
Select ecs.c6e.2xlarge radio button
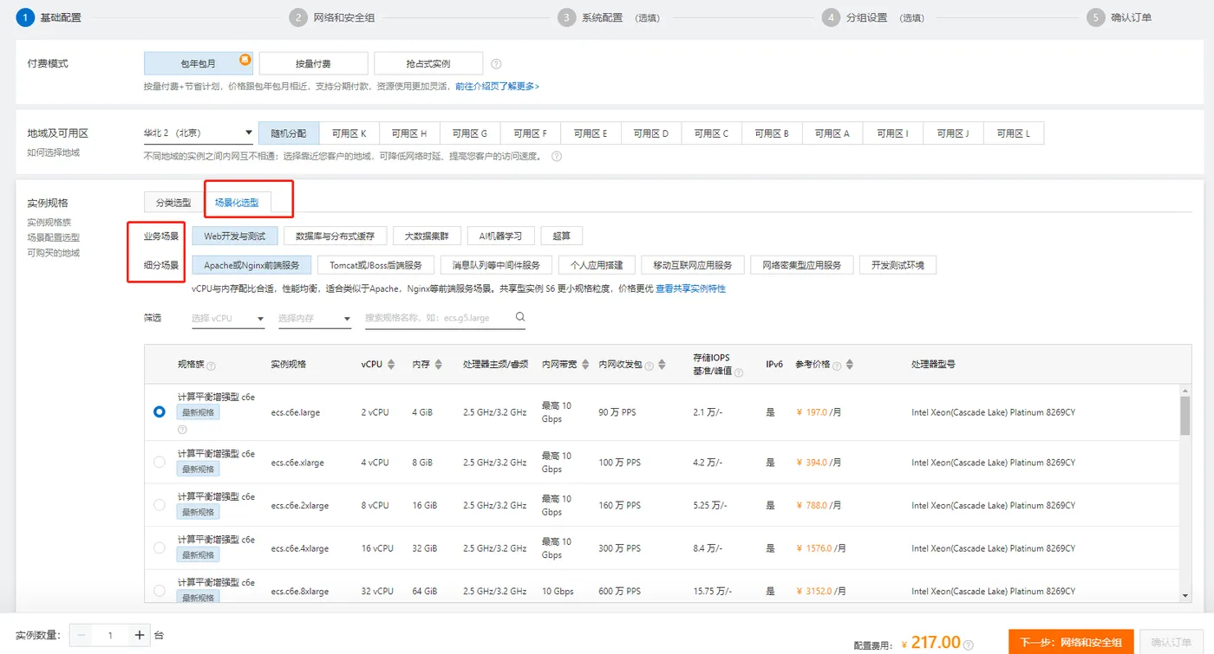pyautogui.click(x=160, y=505)
